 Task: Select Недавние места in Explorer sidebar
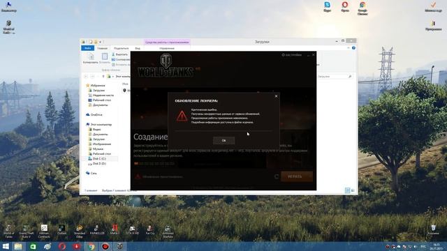coord(101,96)
